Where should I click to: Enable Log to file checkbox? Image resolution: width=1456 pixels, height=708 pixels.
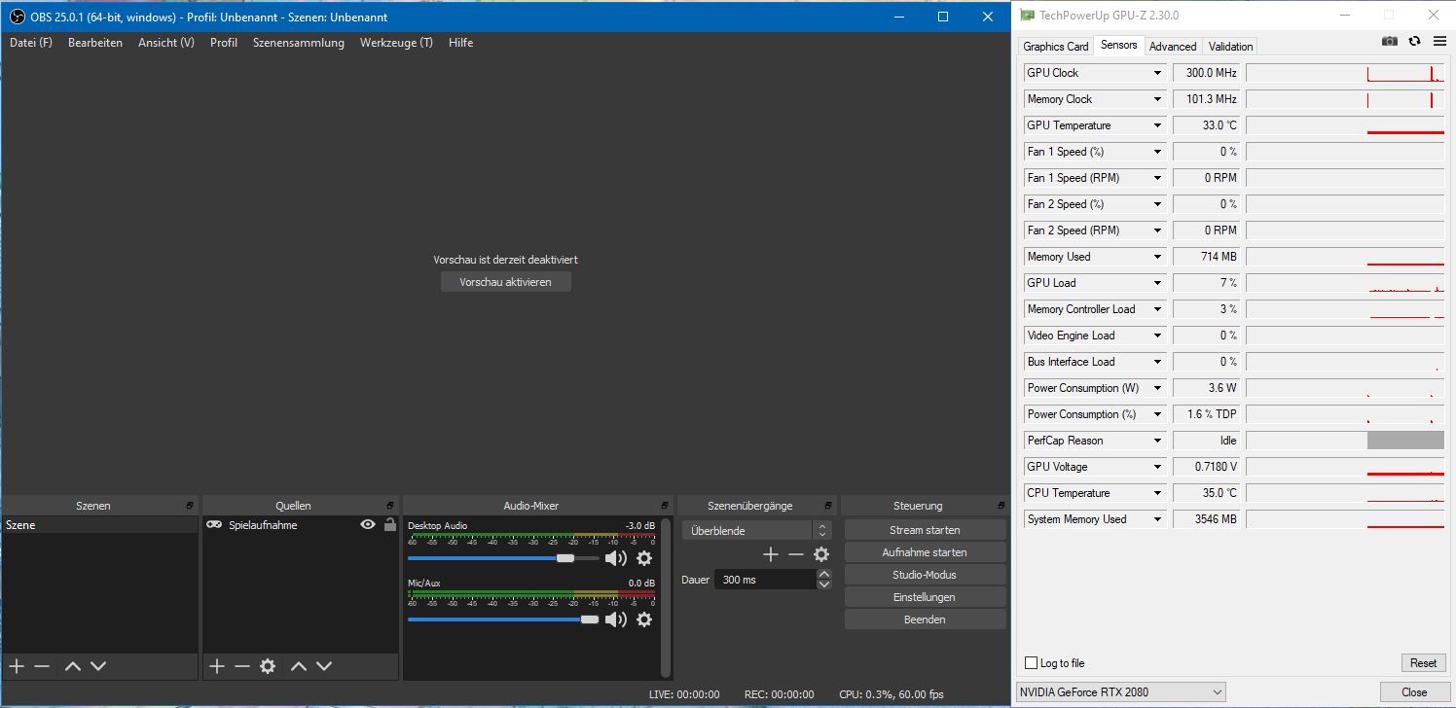pos(1031,663)
